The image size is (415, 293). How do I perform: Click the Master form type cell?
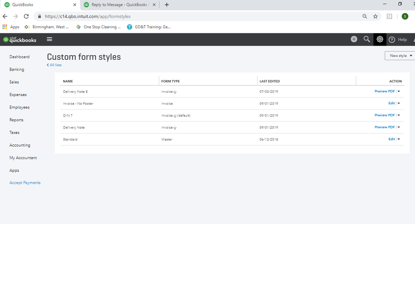167,139
